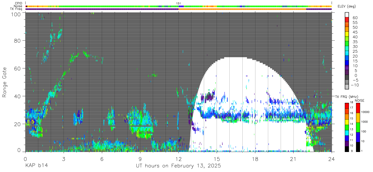Click the red TX FRQ swatch between 17 and 18
This screenshot has width=373, height=172.
347,105
